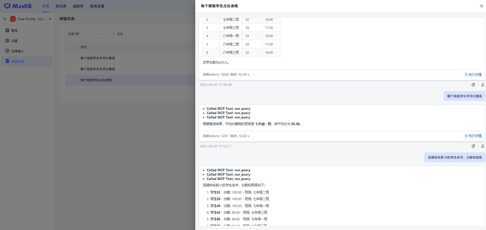The image size is (486, 230).
Task: Close the 每个班级学生占比表格 drawer
Action: 481,6
